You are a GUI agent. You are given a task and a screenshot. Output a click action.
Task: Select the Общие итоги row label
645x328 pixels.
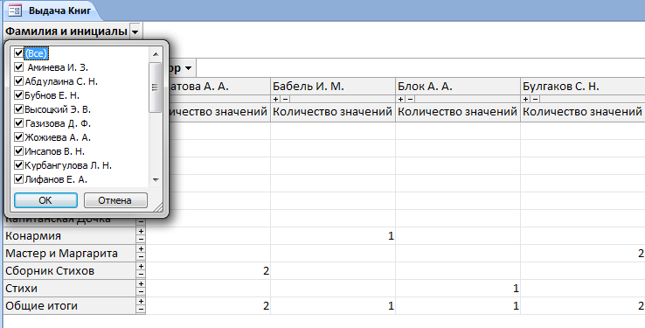pos(70,306)
